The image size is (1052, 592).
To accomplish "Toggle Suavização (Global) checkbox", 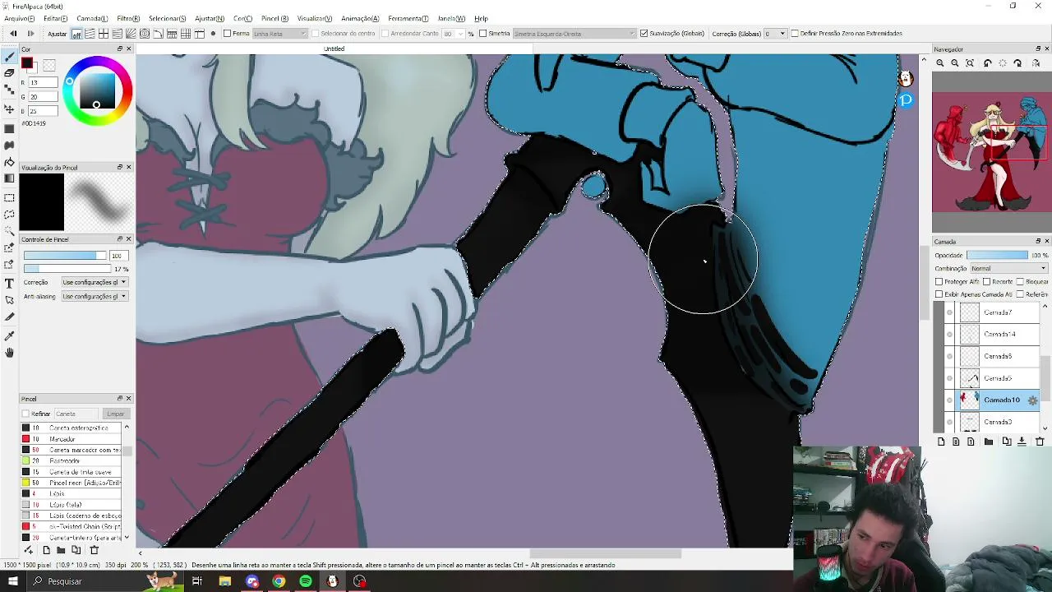I will [644, 34].
